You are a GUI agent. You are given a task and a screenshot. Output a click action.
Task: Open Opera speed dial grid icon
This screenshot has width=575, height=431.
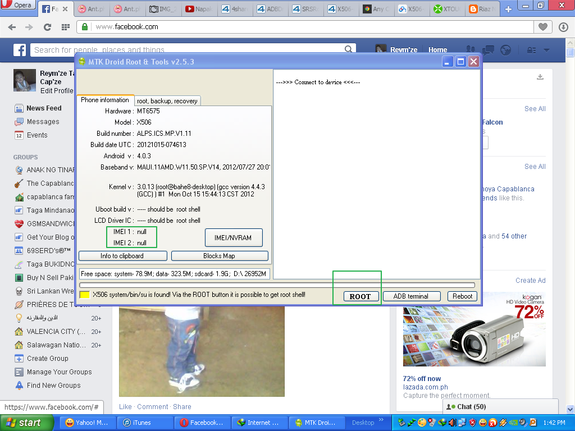click(65, 27)
